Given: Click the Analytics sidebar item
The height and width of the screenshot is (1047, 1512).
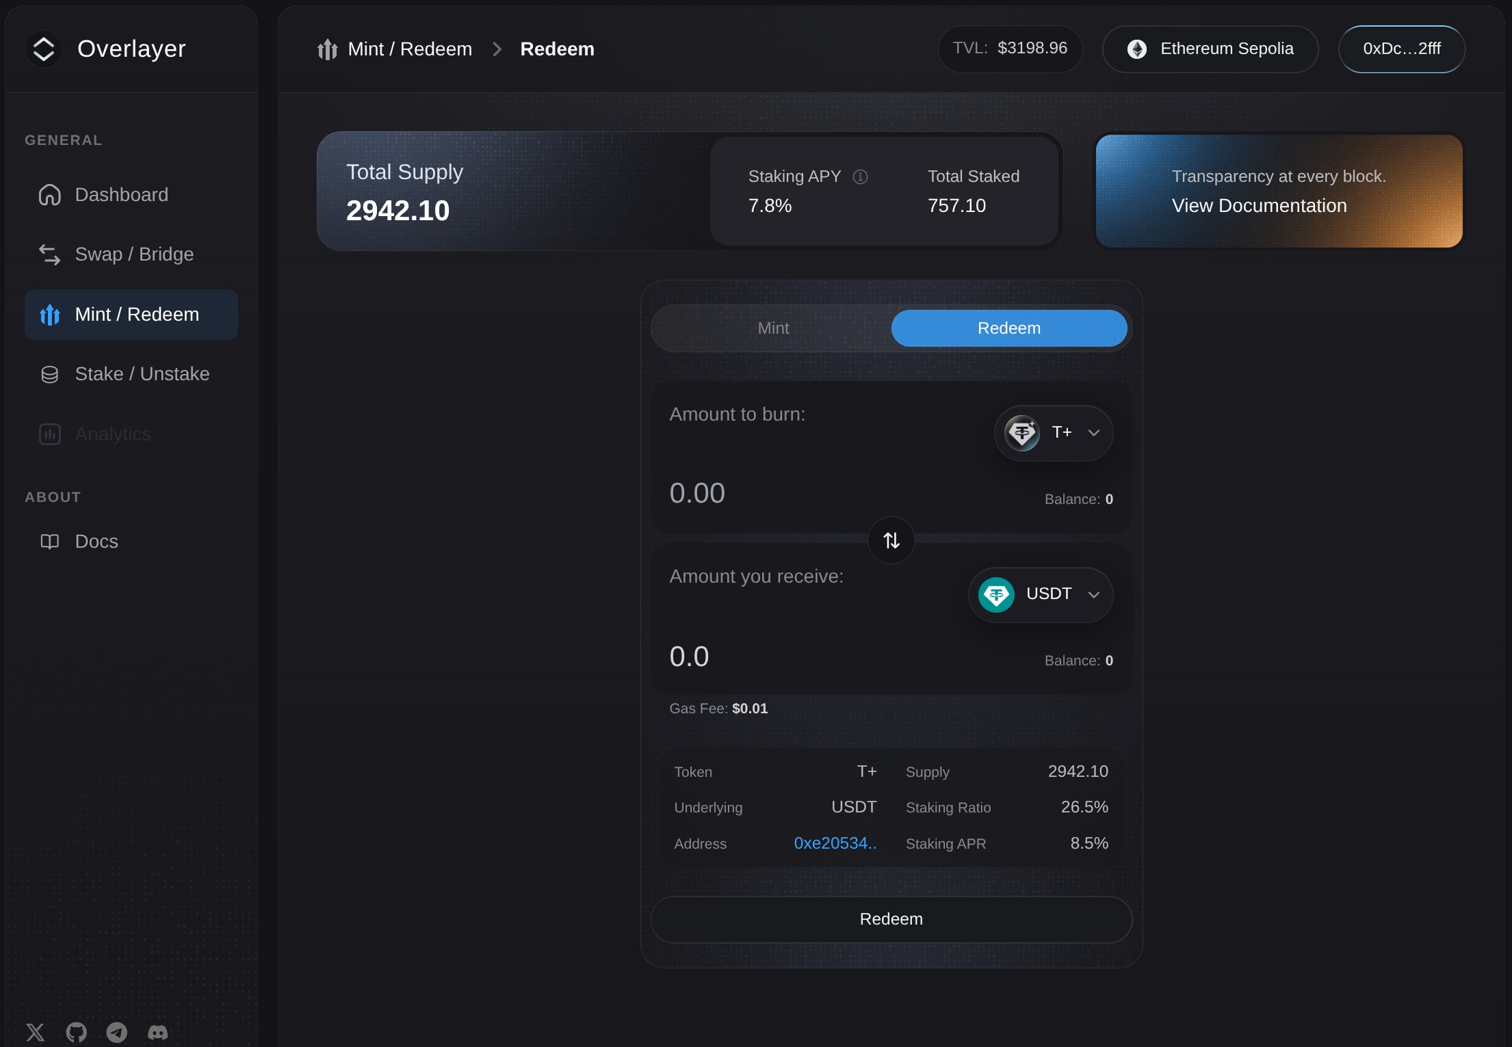Looking at the screenshot, I should pyautogui.click(x=131, y=434).
